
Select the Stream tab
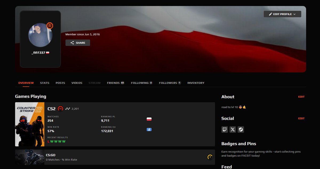95,83
